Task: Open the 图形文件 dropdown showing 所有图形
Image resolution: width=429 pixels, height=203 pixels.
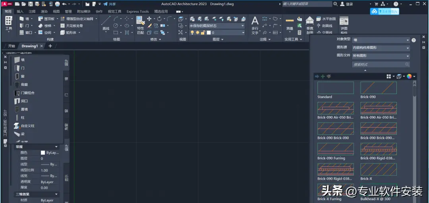Action: pyautogui.click(x=381, y=56)
